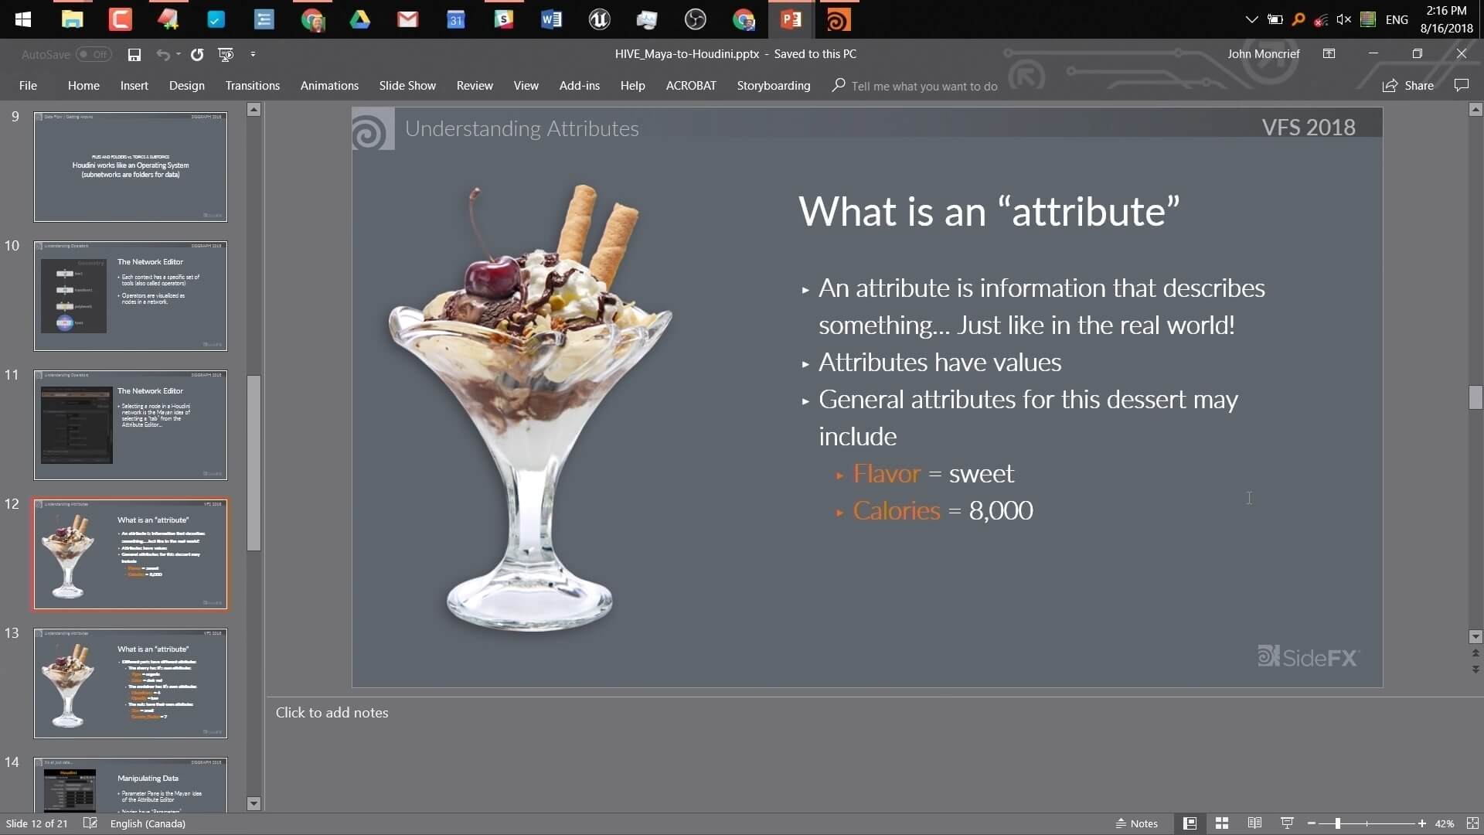The image size is (1484, 835).
Task: Click the Tell me what you want search box
Action: [x=916, y=86]
